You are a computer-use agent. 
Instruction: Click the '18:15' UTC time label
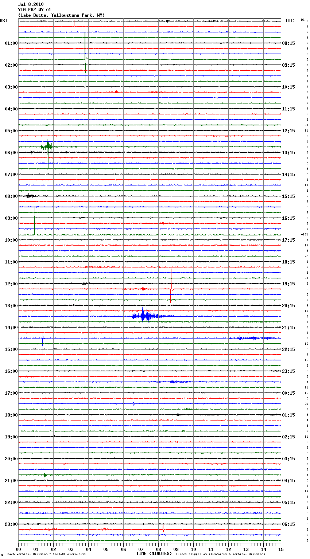(288, 262)
